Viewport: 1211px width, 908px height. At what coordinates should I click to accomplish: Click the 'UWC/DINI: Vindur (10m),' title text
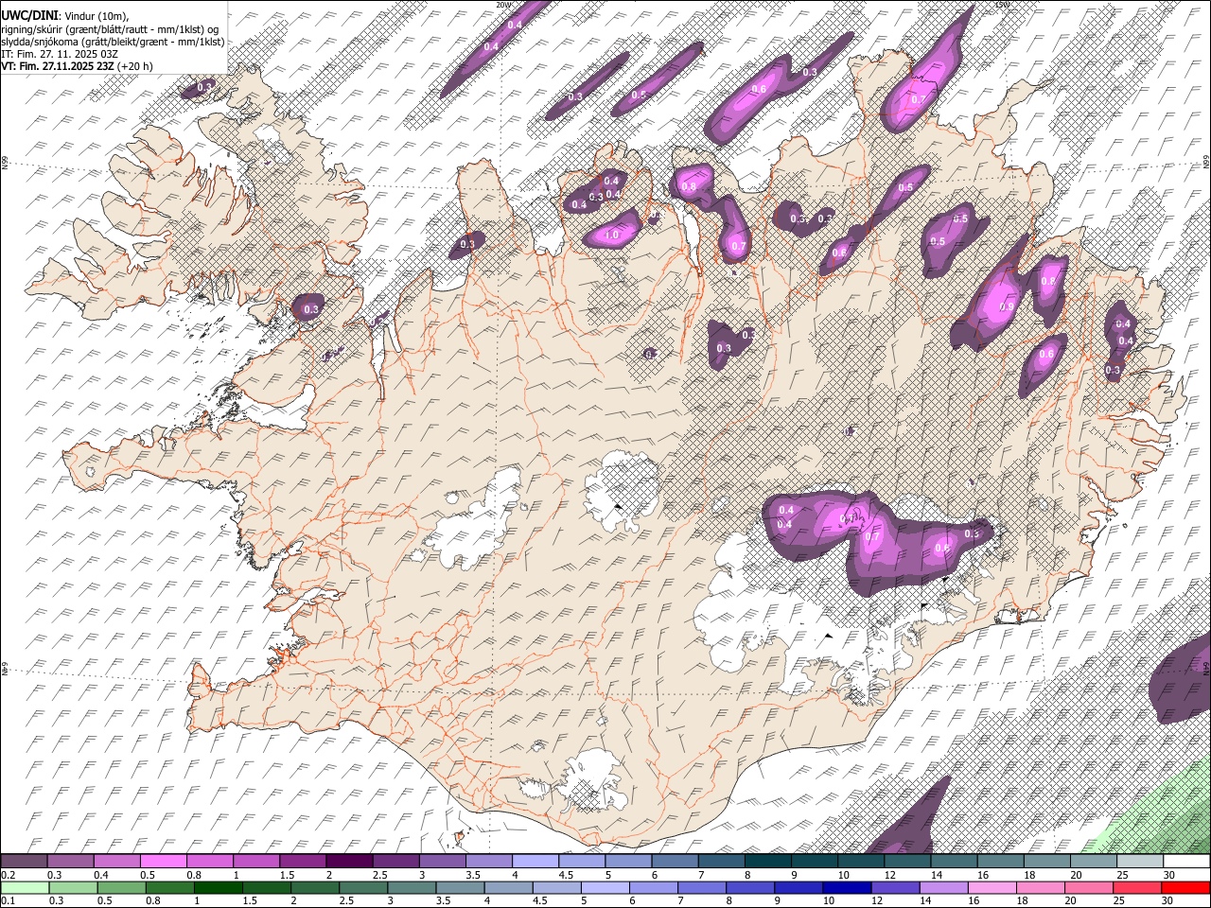65,16
